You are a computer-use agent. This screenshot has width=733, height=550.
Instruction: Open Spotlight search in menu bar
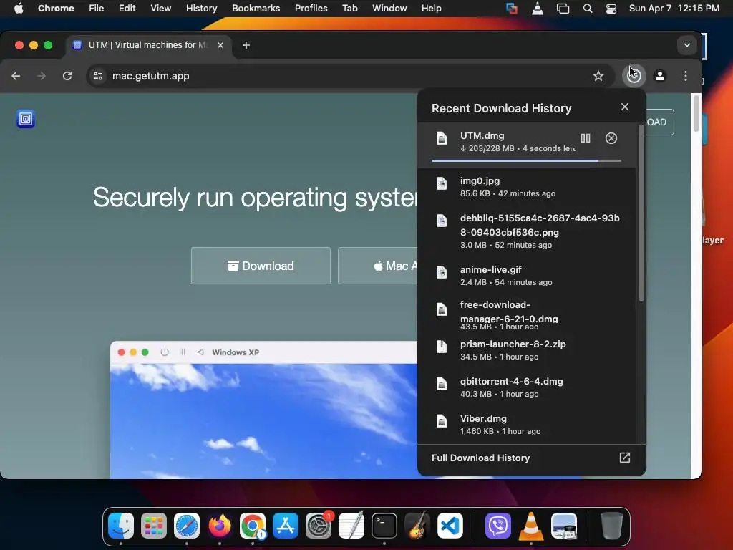588,9
